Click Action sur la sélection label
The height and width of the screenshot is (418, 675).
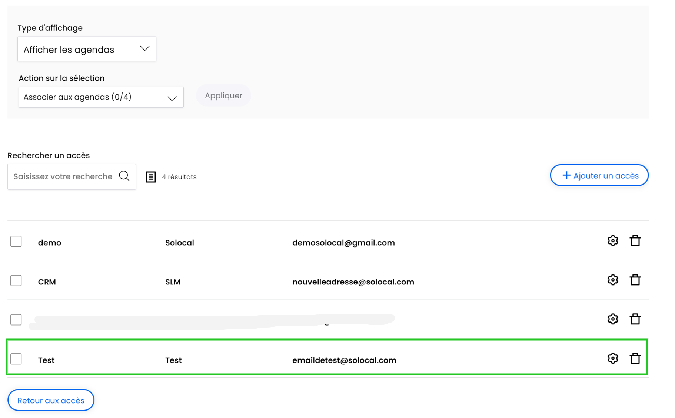click(61, 78)
